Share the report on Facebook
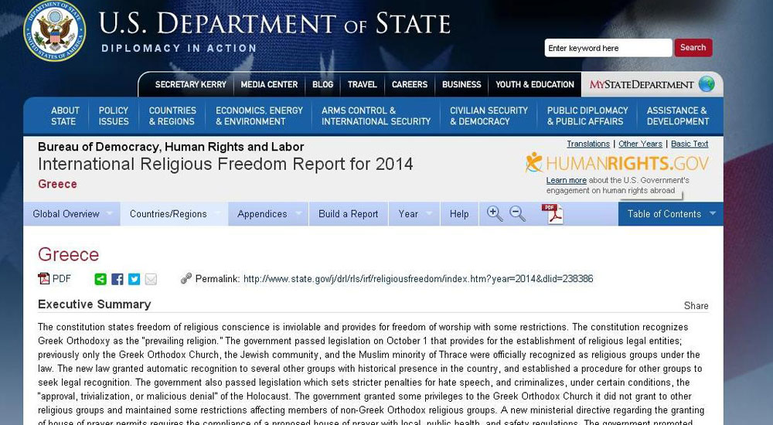773x425 pixels. pyautogui.click(x=117, y=279)
